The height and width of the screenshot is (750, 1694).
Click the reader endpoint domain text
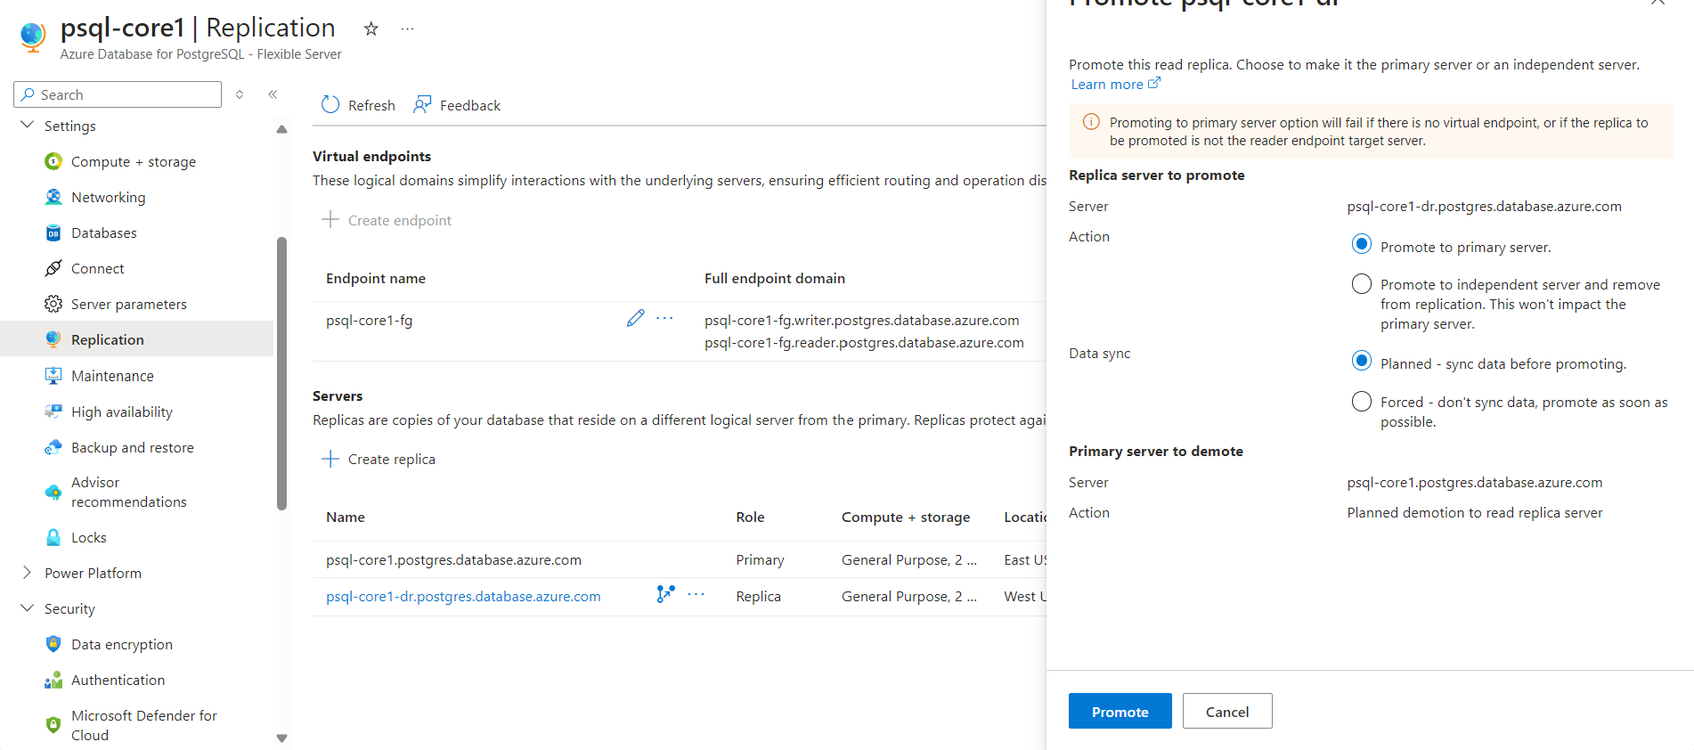pos(864,342)
